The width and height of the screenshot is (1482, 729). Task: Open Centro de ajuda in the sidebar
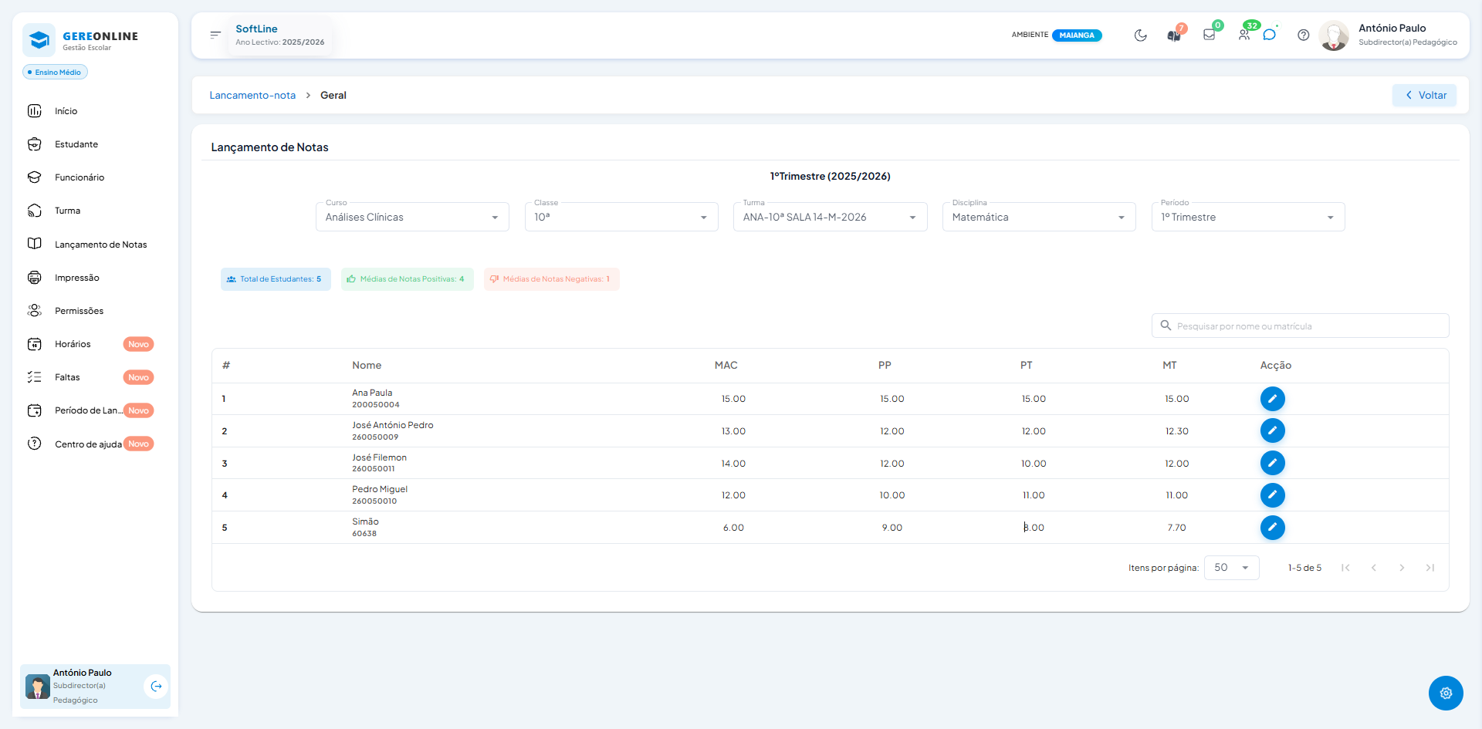pos(88,444)
